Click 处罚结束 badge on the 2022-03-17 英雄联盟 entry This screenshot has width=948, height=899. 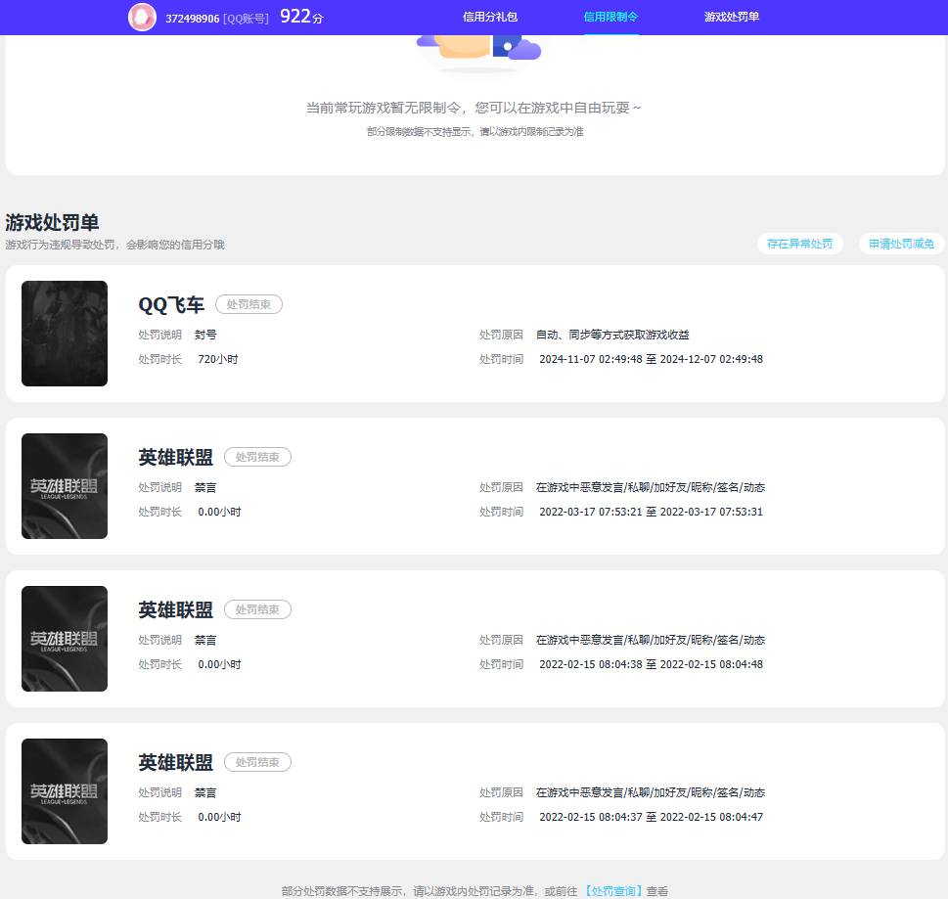[x=257, y=457]
